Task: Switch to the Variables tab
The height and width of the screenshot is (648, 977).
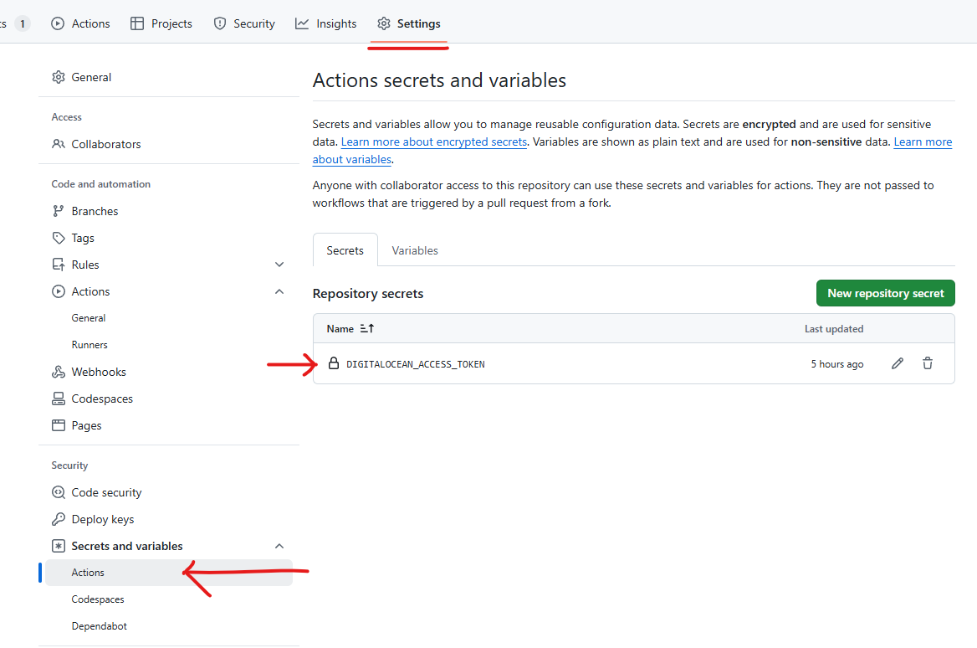Action: (414, 249)
